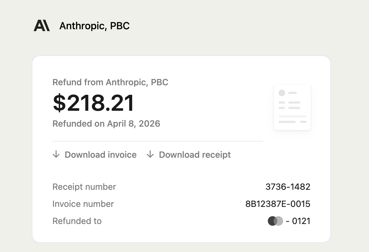The image size is (369, 252).
Task: Select invoice number 8B12387E-0015
Action: click(x=278, y=204)
